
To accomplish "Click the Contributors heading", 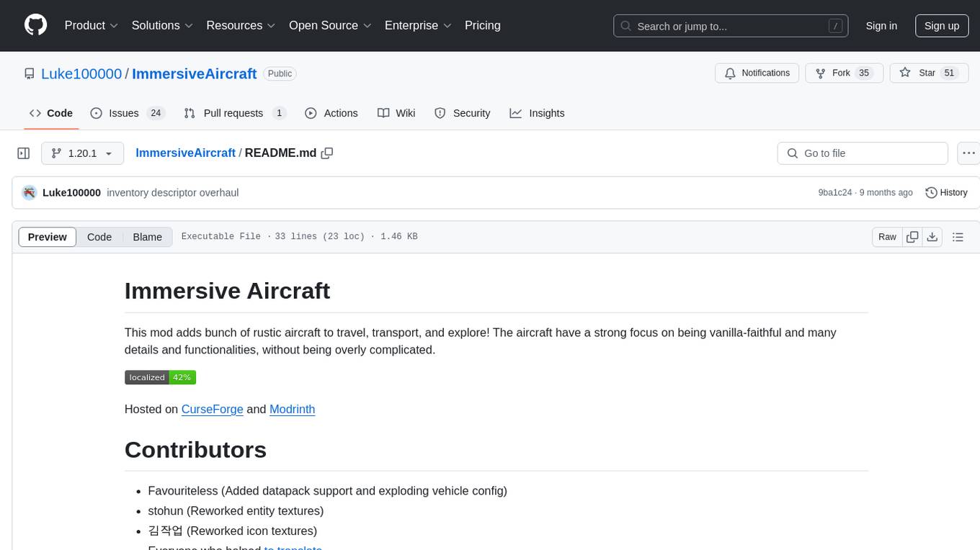I will point(195,450).
